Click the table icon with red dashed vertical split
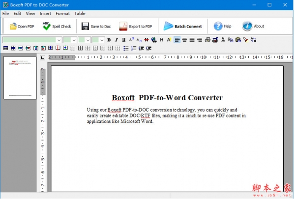Screen dimensions: 295x199 click(58, 48)
